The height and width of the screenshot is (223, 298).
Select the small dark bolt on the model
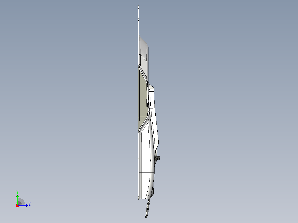click(157, 158)
